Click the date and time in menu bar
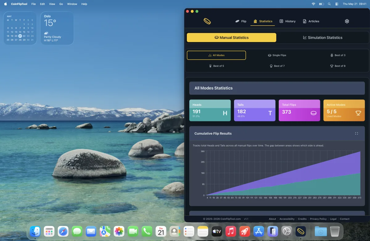Screen dimensions: 370x241 coord(355,4)
